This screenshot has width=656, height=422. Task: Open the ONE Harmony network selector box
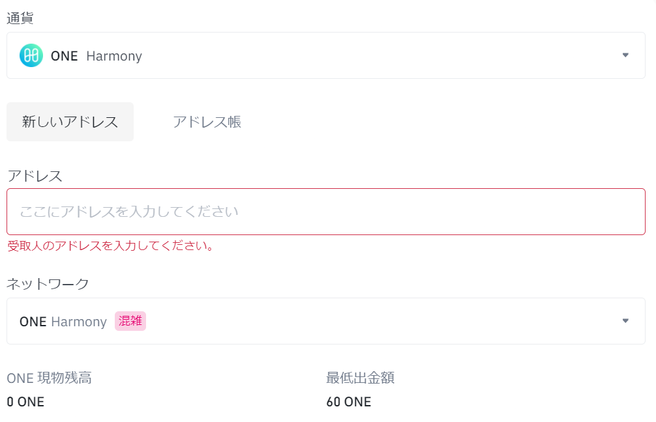tap(326, 321)
